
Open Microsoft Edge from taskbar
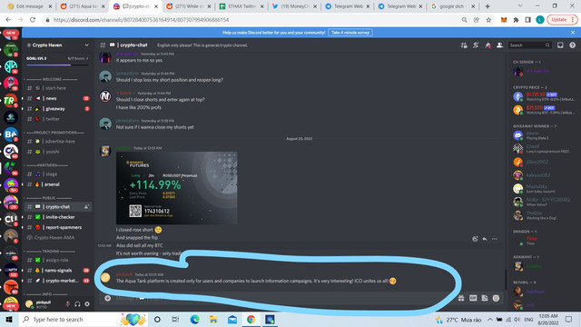pos(194,319)
